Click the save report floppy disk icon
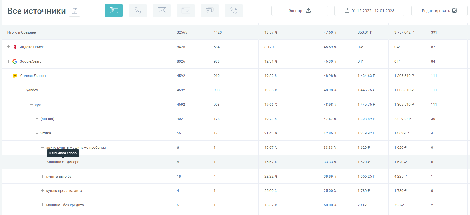Image resolution: width=470 pixels, height=215 pixels. point(75,11)
